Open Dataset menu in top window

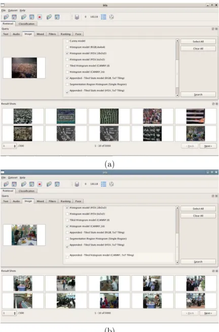13,10
